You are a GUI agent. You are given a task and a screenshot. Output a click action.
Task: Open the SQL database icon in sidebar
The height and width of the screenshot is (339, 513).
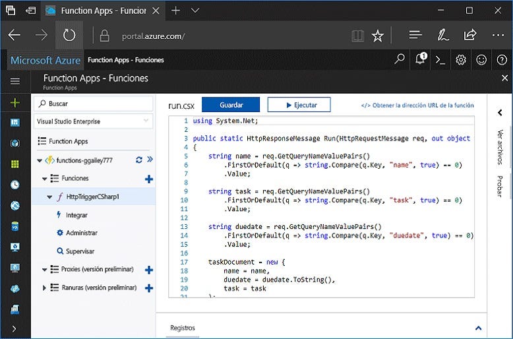tap(15, 226)
